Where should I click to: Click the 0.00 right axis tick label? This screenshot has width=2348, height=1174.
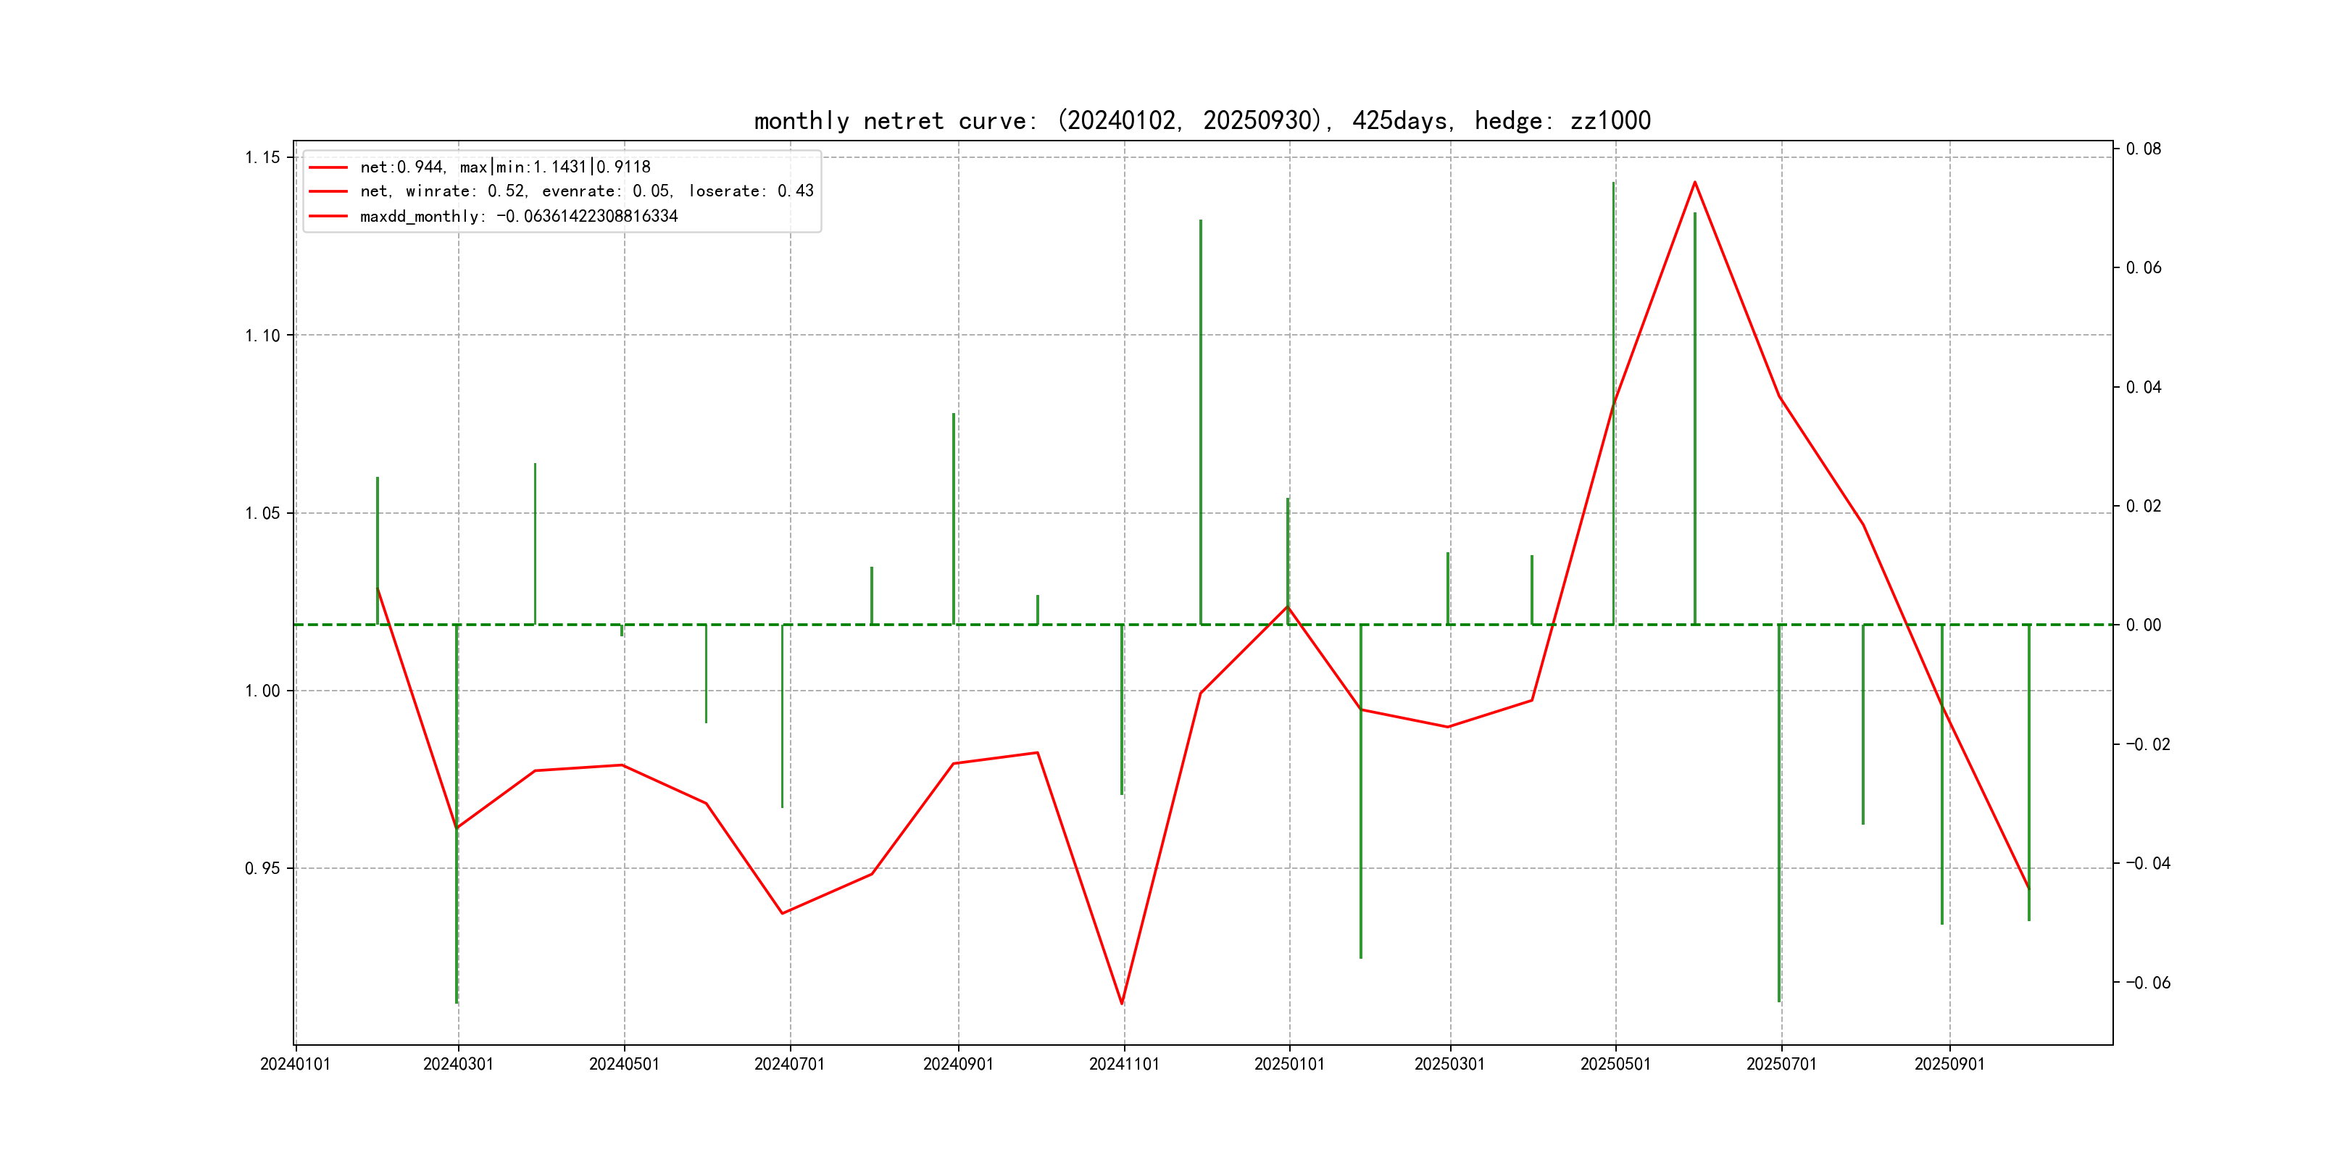click(x=2143, y=625)
